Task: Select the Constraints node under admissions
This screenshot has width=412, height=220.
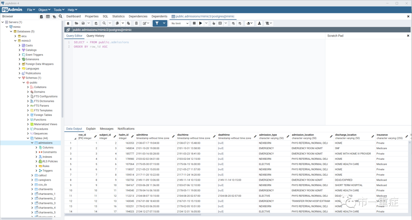Action: pyautogui.click(x=49, y=152)
